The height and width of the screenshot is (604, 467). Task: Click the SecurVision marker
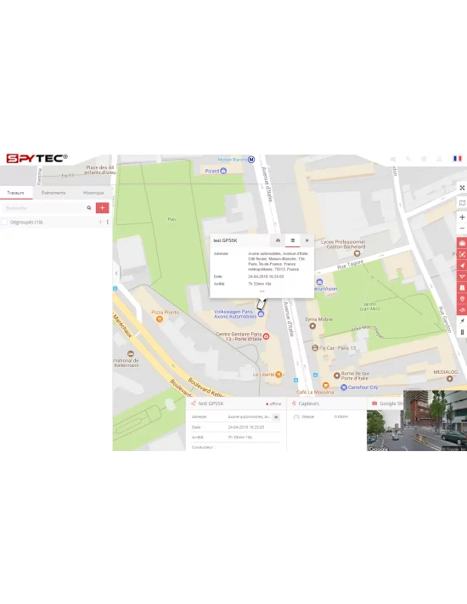coord(319,282)
